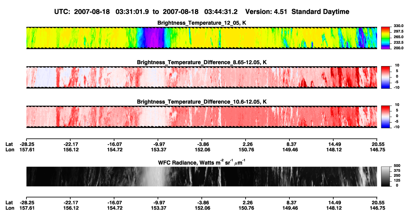Viewport: 419px width, 215px height.
Task: Click the 10 label on the 8.65-12.05 colorbar
Action: pos(397,65)
